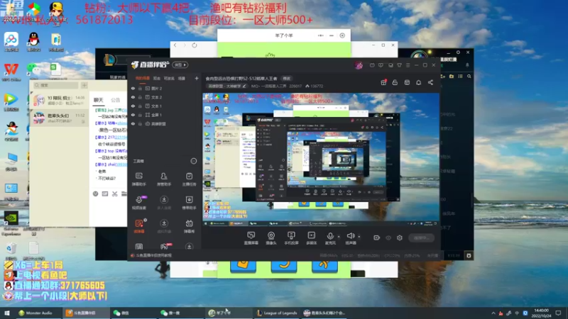
Task: Open the 主播任务 tool
Action: [189, 179]
